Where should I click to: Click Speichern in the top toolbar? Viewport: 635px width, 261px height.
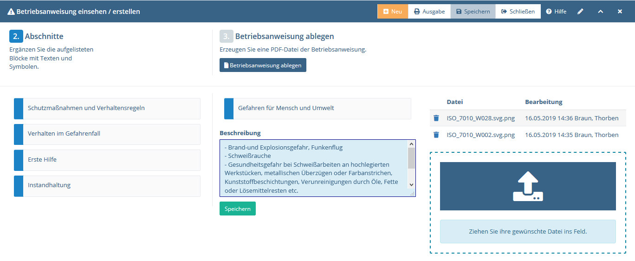(x=473, y=12)
